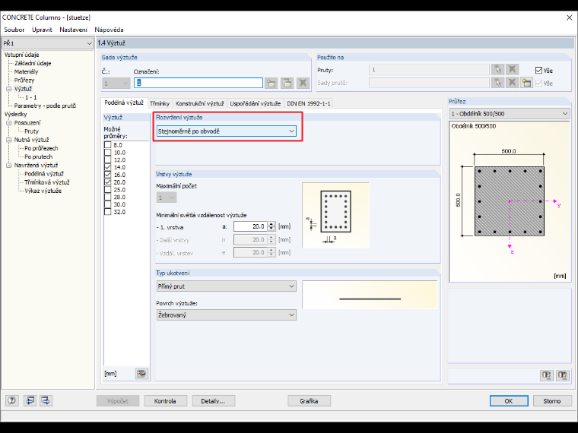Viewport: 578px width, 433px height.
Task: Open the Nápověda menu
Action: click(109, 30)
